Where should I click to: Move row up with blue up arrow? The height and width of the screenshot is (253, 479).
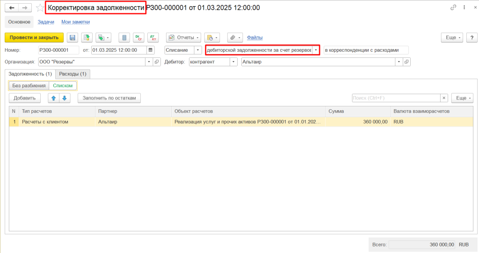(53, 98)
